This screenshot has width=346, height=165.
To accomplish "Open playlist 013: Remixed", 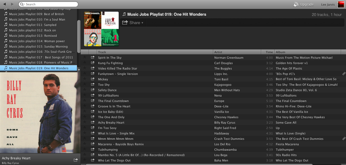I will 38,36.
